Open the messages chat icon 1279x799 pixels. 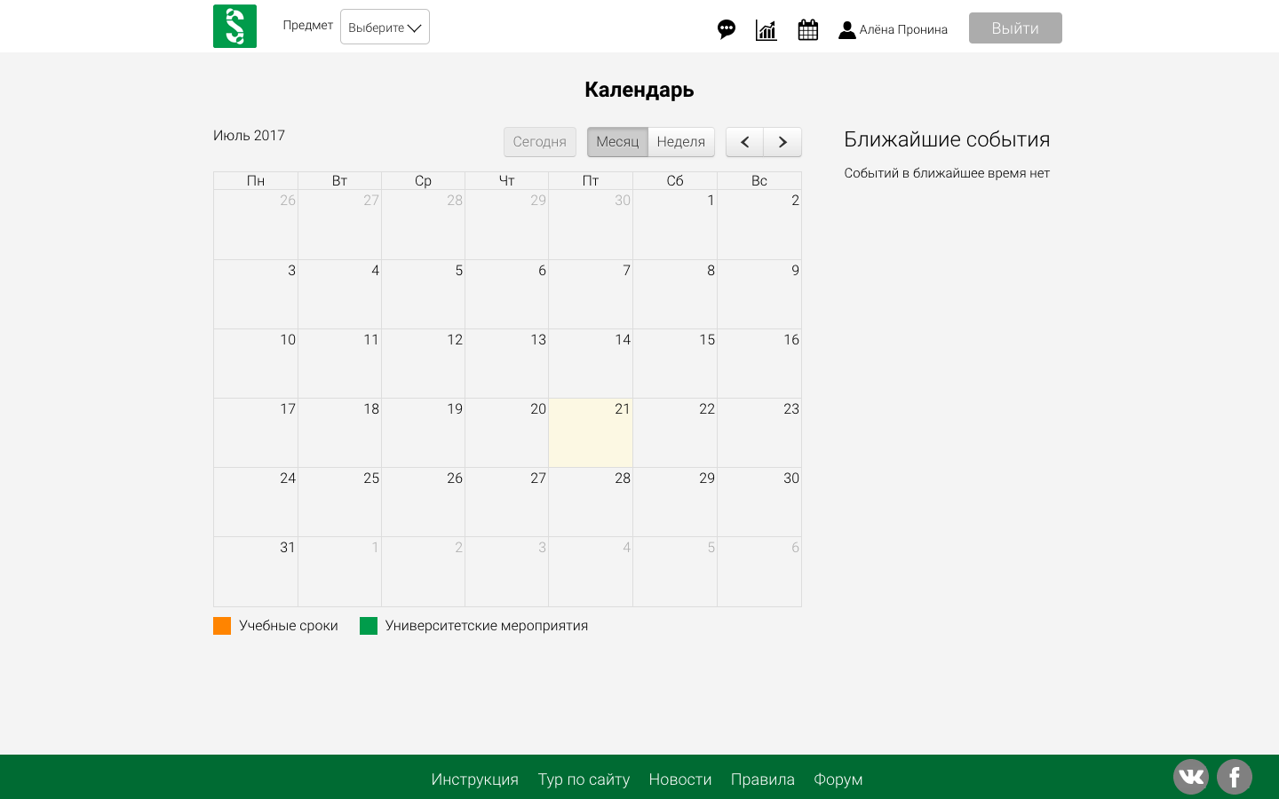click(x=727, y=29)
